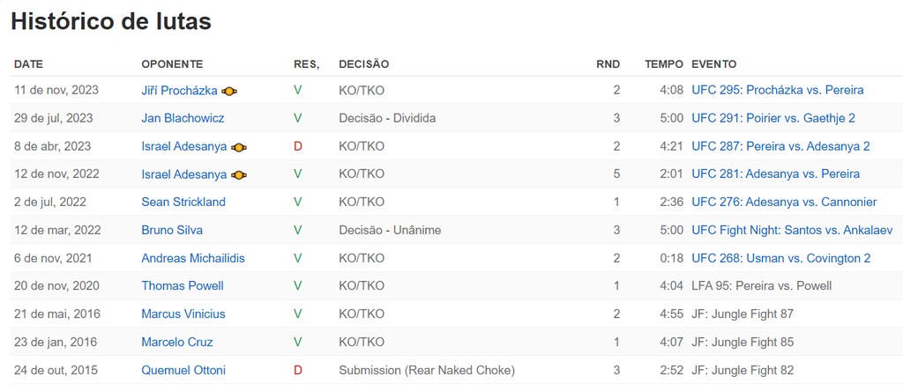Open Sean Strickland opponent link
903x391 pixels.
[183, 202]
